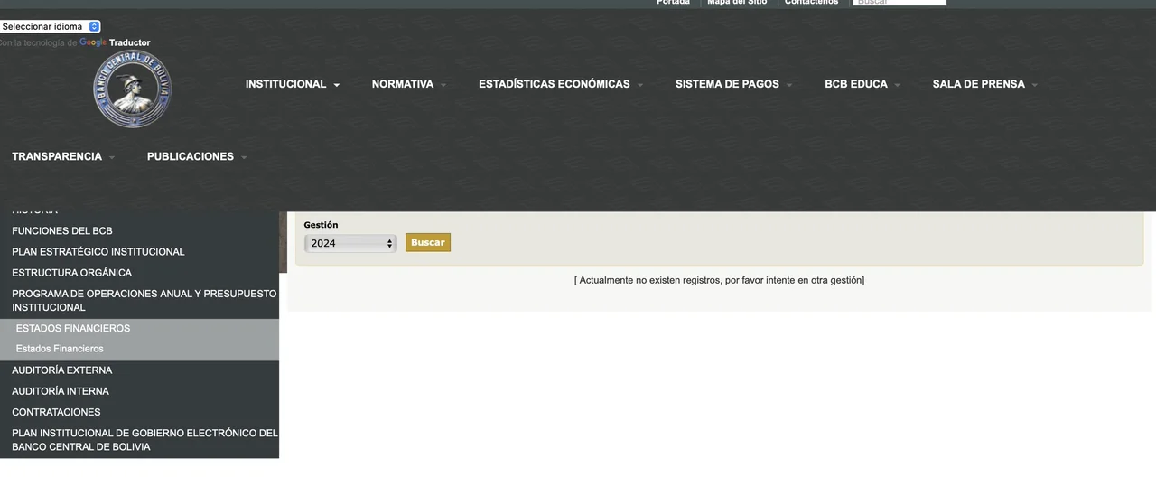This screenshot has width=1156, height=496.
Task: Select the Estados Financieros sub-item
Action: (60, 349)
